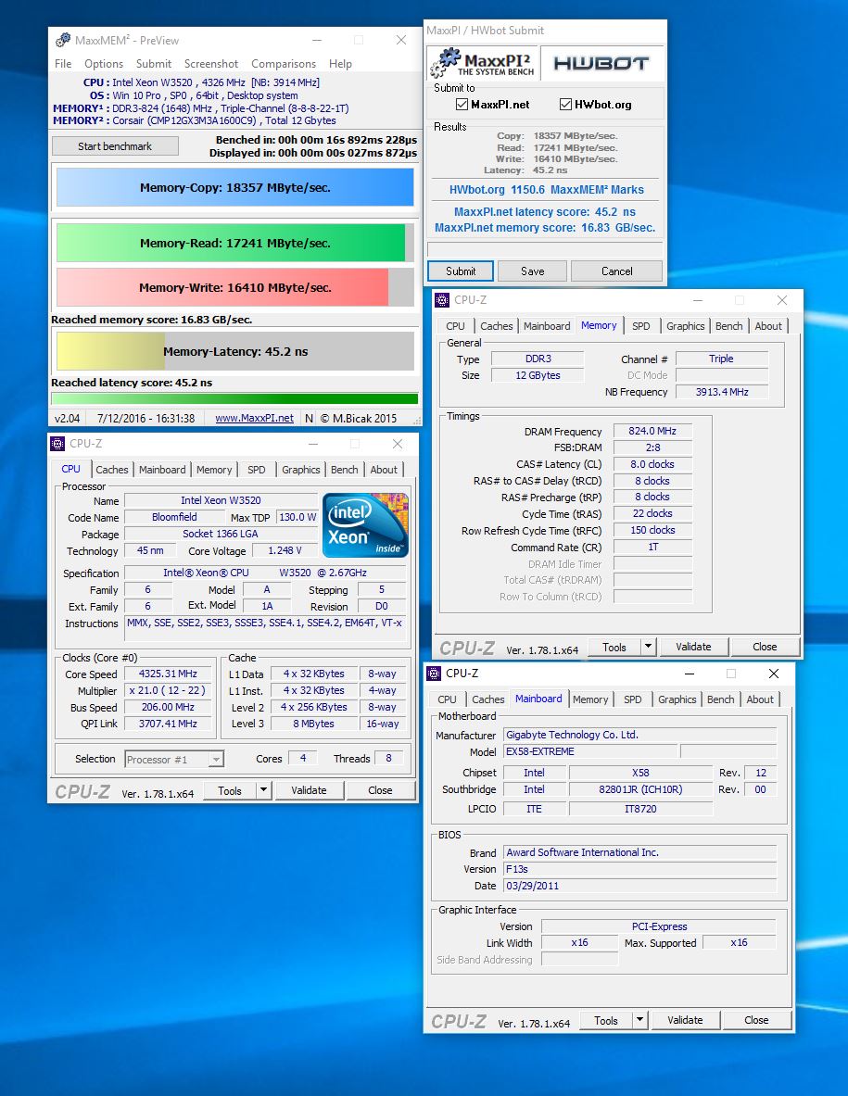Select CPU tab in CPU-Z Mainboard window
The height and width of the screenshot is (1096, 848).
(x=447, y=699)
